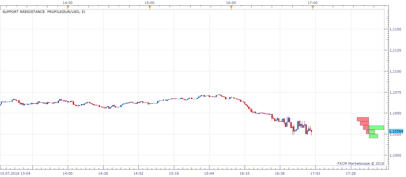Click the 1,1100 price axis label

click(395, 71)
